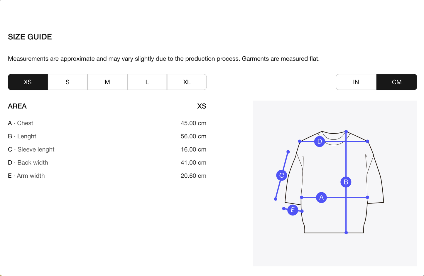
Task: Select the E arm width marker
Action: point(293,210)
